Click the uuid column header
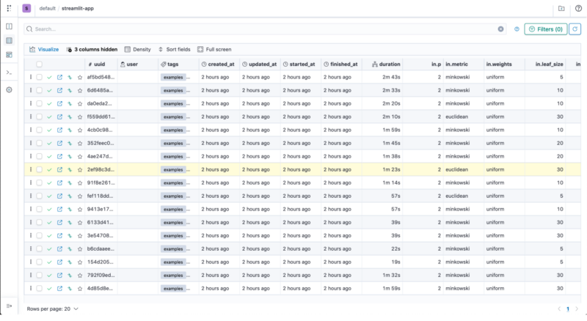 click(97, 64)
